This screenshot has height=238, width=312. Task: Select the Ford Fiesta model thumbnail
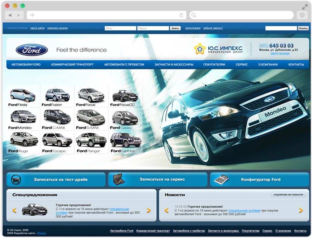pyautogui.click(x=23, y=96)
